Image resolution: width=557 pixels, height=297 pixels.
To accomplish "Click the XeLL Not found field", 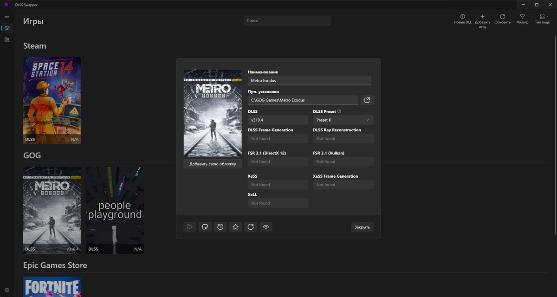I will pyautogui.click(x=278, y=203).
